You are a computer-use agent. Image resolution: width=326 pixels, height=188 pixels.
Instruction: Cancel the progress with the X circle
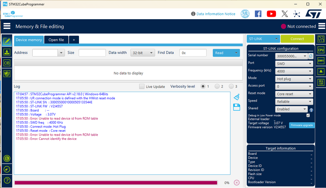(x=237, y=182)
